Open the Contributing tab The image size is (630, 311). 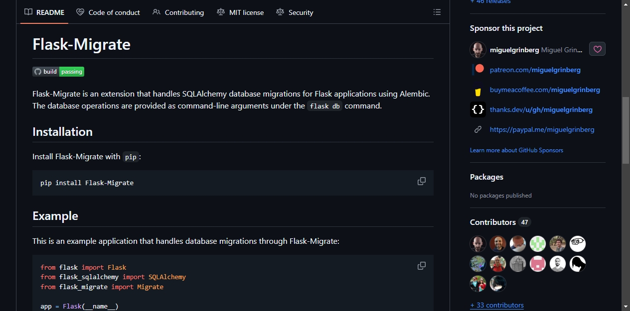point(178,12)
